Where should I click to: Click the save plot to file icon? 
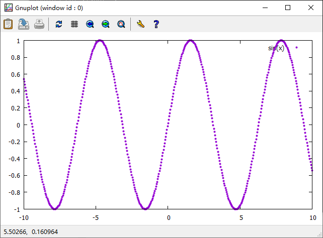click(24, 24)
